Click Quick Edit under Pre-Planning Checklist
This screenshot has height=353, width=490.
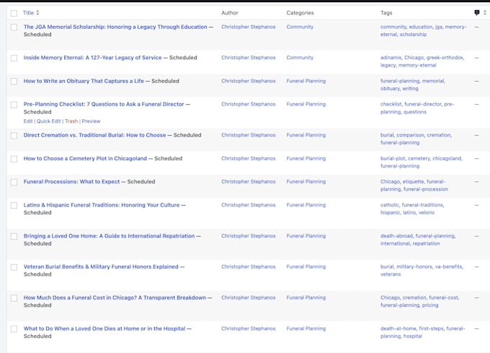tap(49, 121)
